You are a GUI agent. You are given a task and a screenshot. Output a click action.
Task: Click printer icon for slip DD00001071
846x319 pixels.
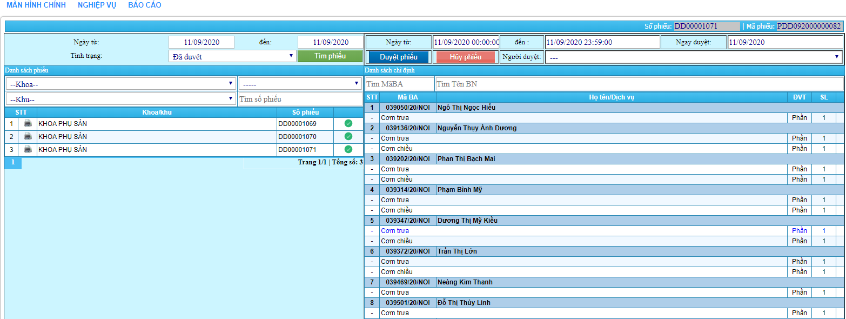[28, 150]
